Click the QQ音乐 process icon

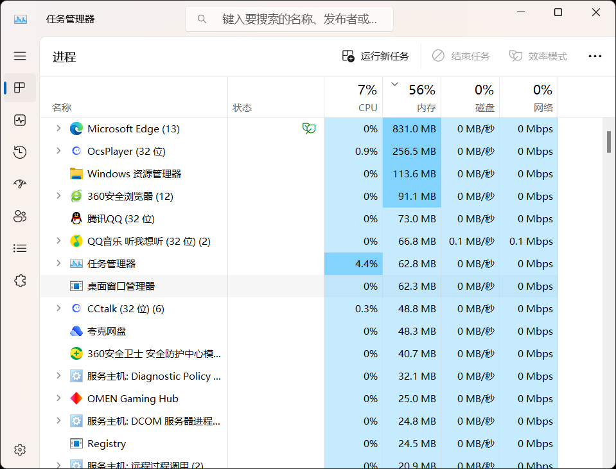tap(76, 241)
